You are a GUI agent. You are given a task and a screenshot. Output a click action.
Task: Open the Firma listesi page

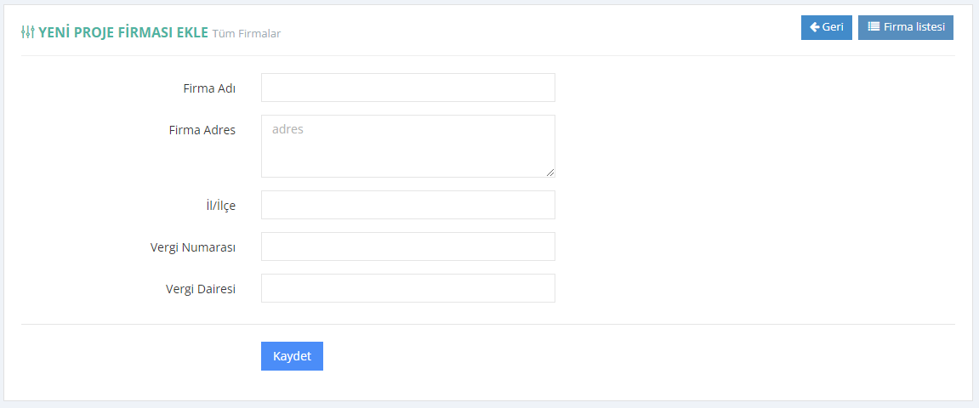905,27
